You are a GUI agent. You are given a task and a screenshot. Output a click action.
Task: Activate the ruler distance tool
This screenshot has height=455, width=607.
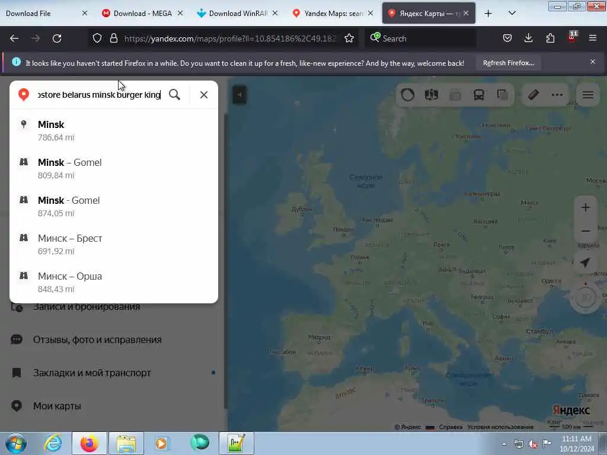tap(533, 95)
